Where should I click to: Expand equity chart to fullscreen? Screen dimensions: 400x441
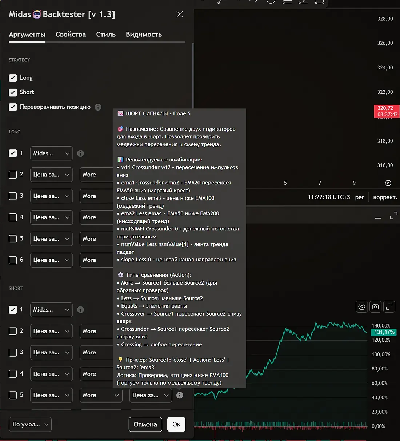[x=389, y=307]
